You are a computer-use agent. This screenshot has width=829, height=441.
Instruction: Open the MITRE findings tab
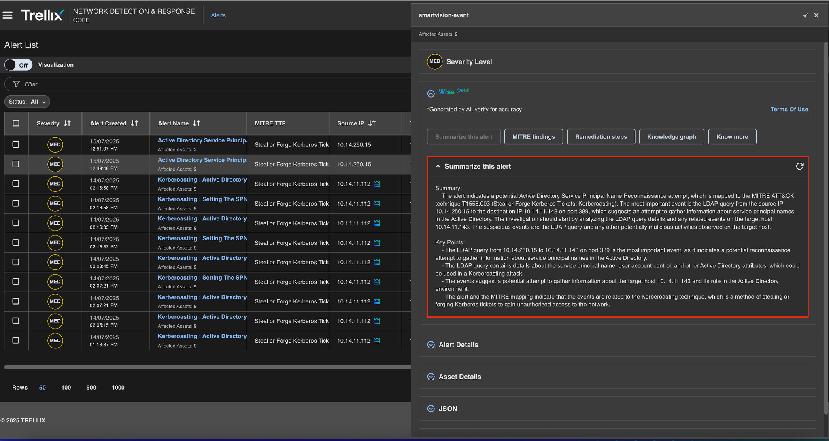[534, 137]
